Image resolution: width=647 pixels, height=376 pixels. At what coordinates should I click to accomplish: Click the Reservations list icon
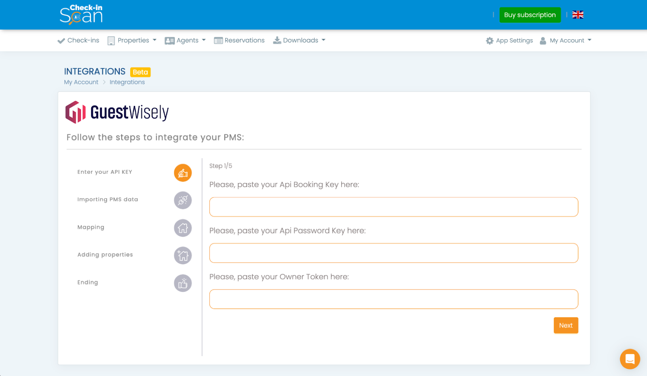[x=218, y=40]
